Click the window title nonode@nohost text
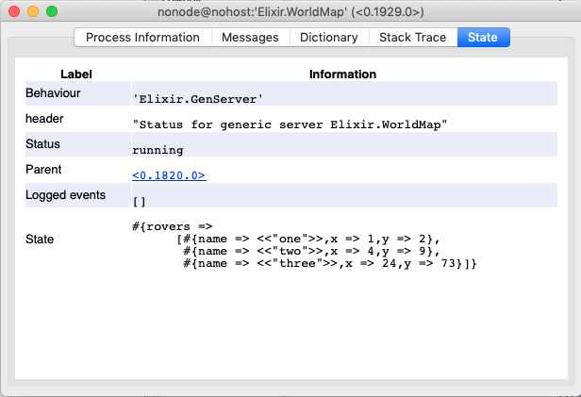Screen dimensions: 581x397 click(x=290, y=12)
